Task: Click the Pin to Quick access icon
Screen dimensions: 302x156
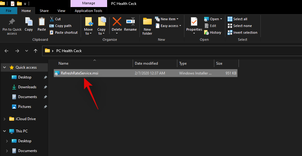Action: [12, 22]
